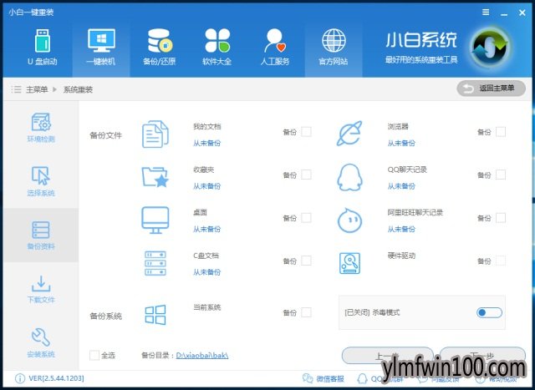535x390 pixels.
Task: Click 从未备份 under 我的文档
Action: pos(206,143)
